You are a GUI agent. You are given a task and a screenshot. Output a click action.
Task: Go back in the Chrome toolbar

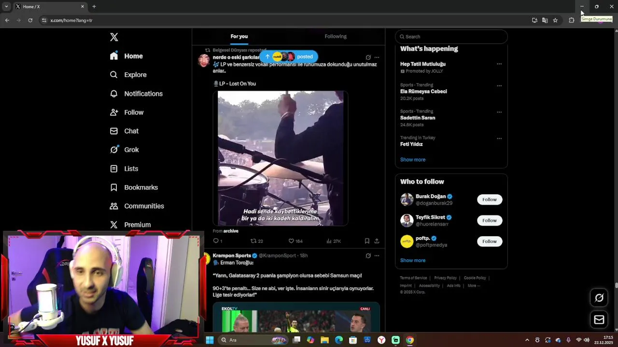pyautogui.click(x=7, y=20)
